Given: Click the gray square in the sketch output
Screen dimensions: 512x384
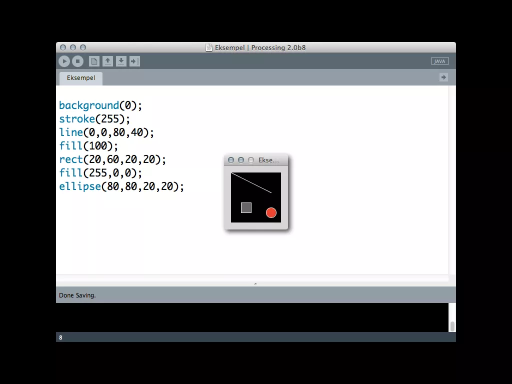Looking at the screenshot, I should (246, 207).
